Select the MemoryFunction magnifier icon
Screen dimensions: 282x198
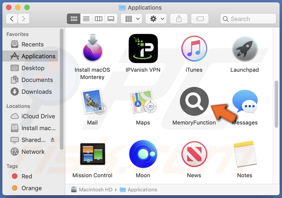click(x=194, y=101)
